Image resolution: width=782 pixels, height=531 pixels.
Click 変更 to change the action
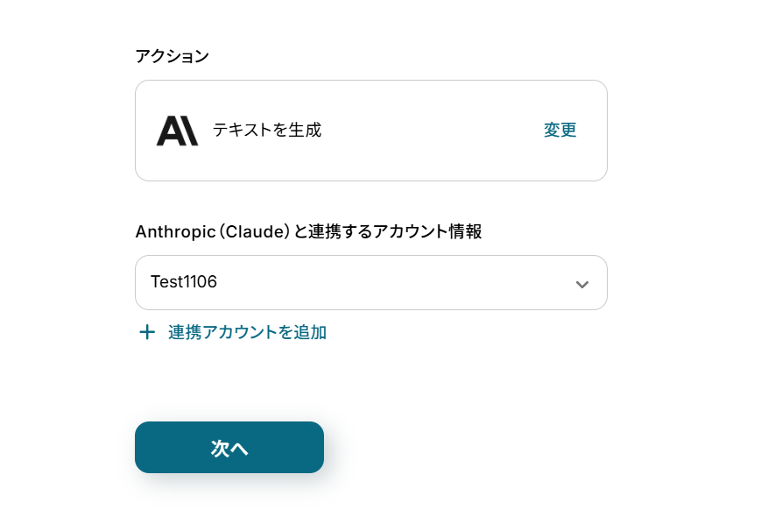560,131
